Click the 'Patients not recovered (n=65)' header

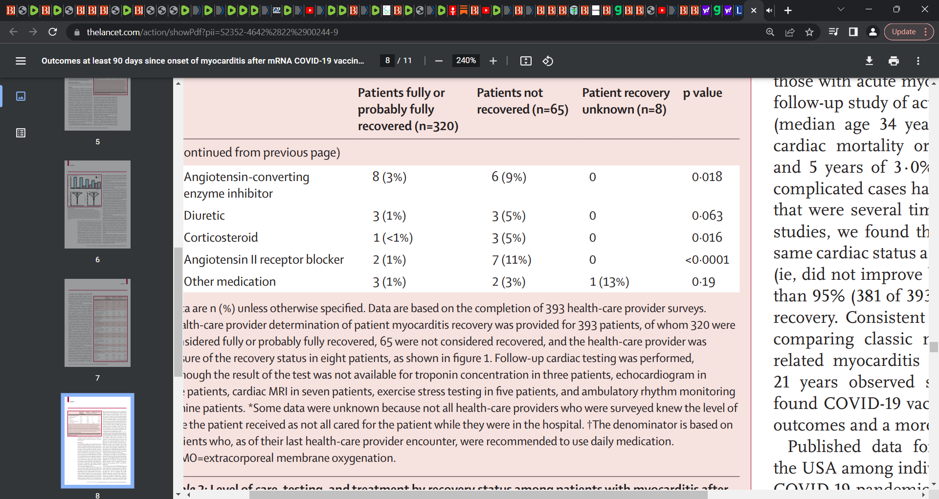coord(522,101)
